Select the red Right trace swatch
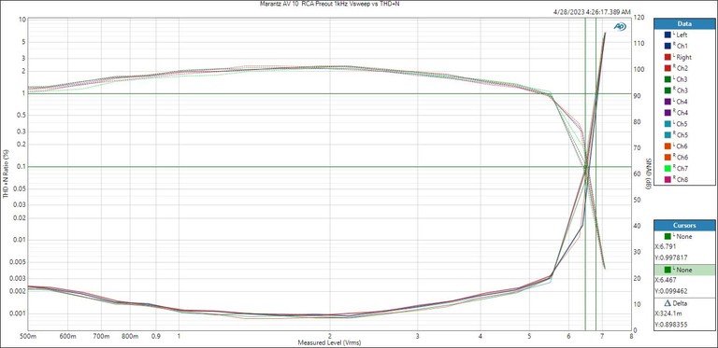Viewport: 718px width, 348px height. 668,57
